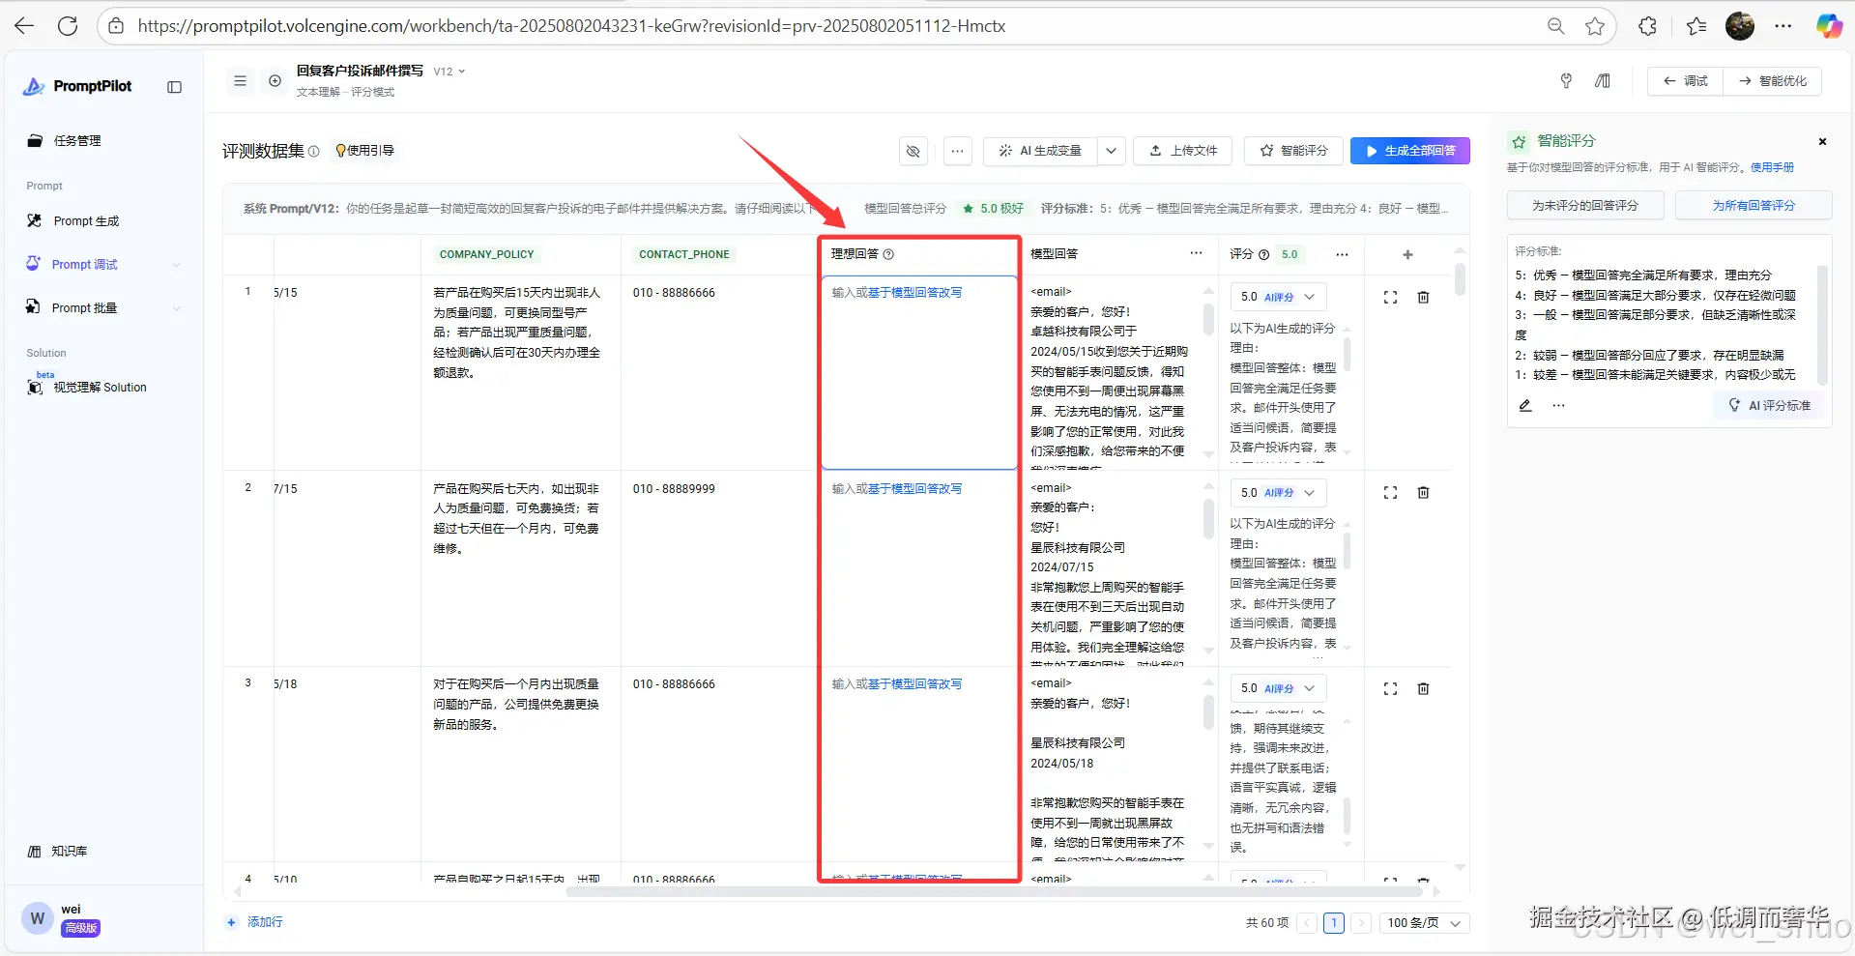
Task: Click the info icon beside 评测数据集
Action: 313,152
